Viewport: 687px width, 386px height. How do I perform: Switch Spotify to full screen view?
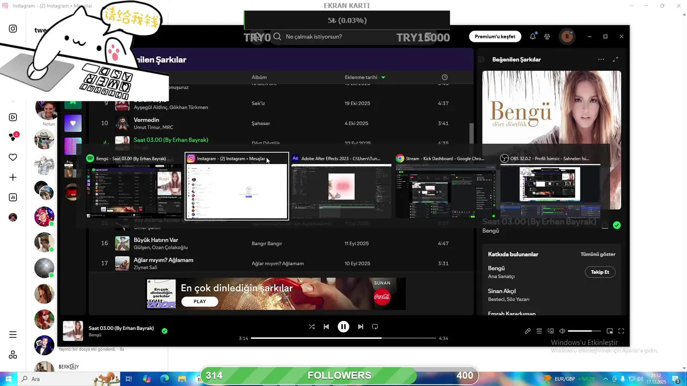coord(622,331)
